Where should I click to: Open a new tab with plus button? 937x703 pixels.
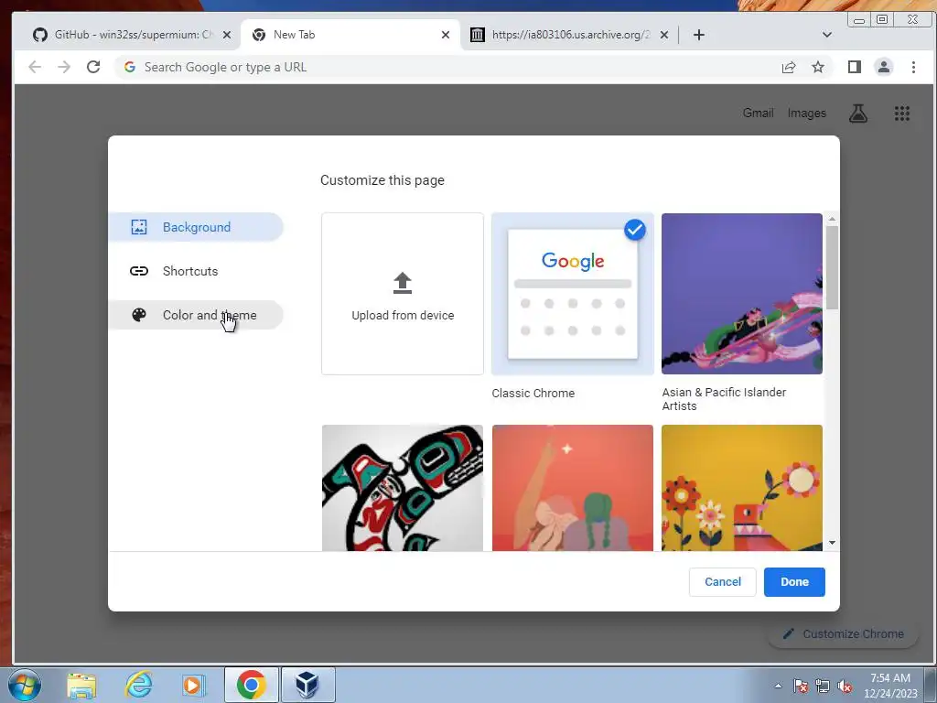[x=698, y=36]
